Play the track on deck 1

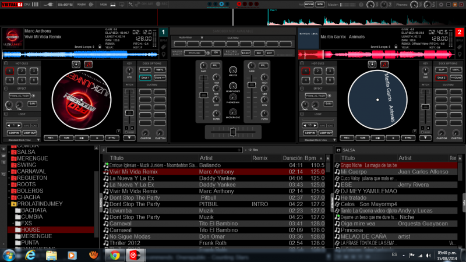pos(97,138)
